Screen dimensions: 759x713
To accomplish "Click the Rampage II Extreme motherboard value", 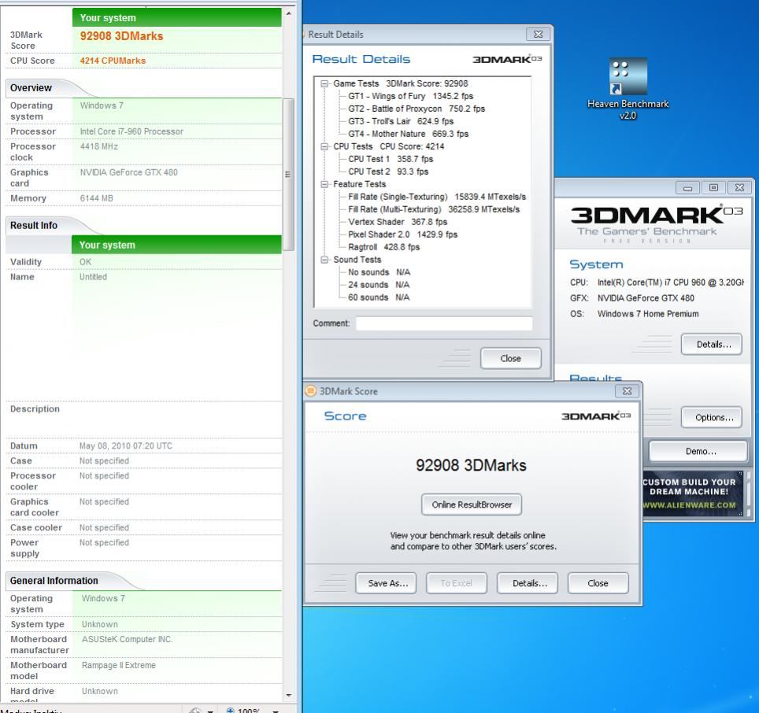I will pyautogui.click(x=119, y=666).
